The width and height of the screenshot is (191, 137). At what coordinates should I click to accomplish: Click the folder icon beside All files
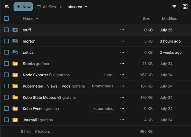[39, 7]
